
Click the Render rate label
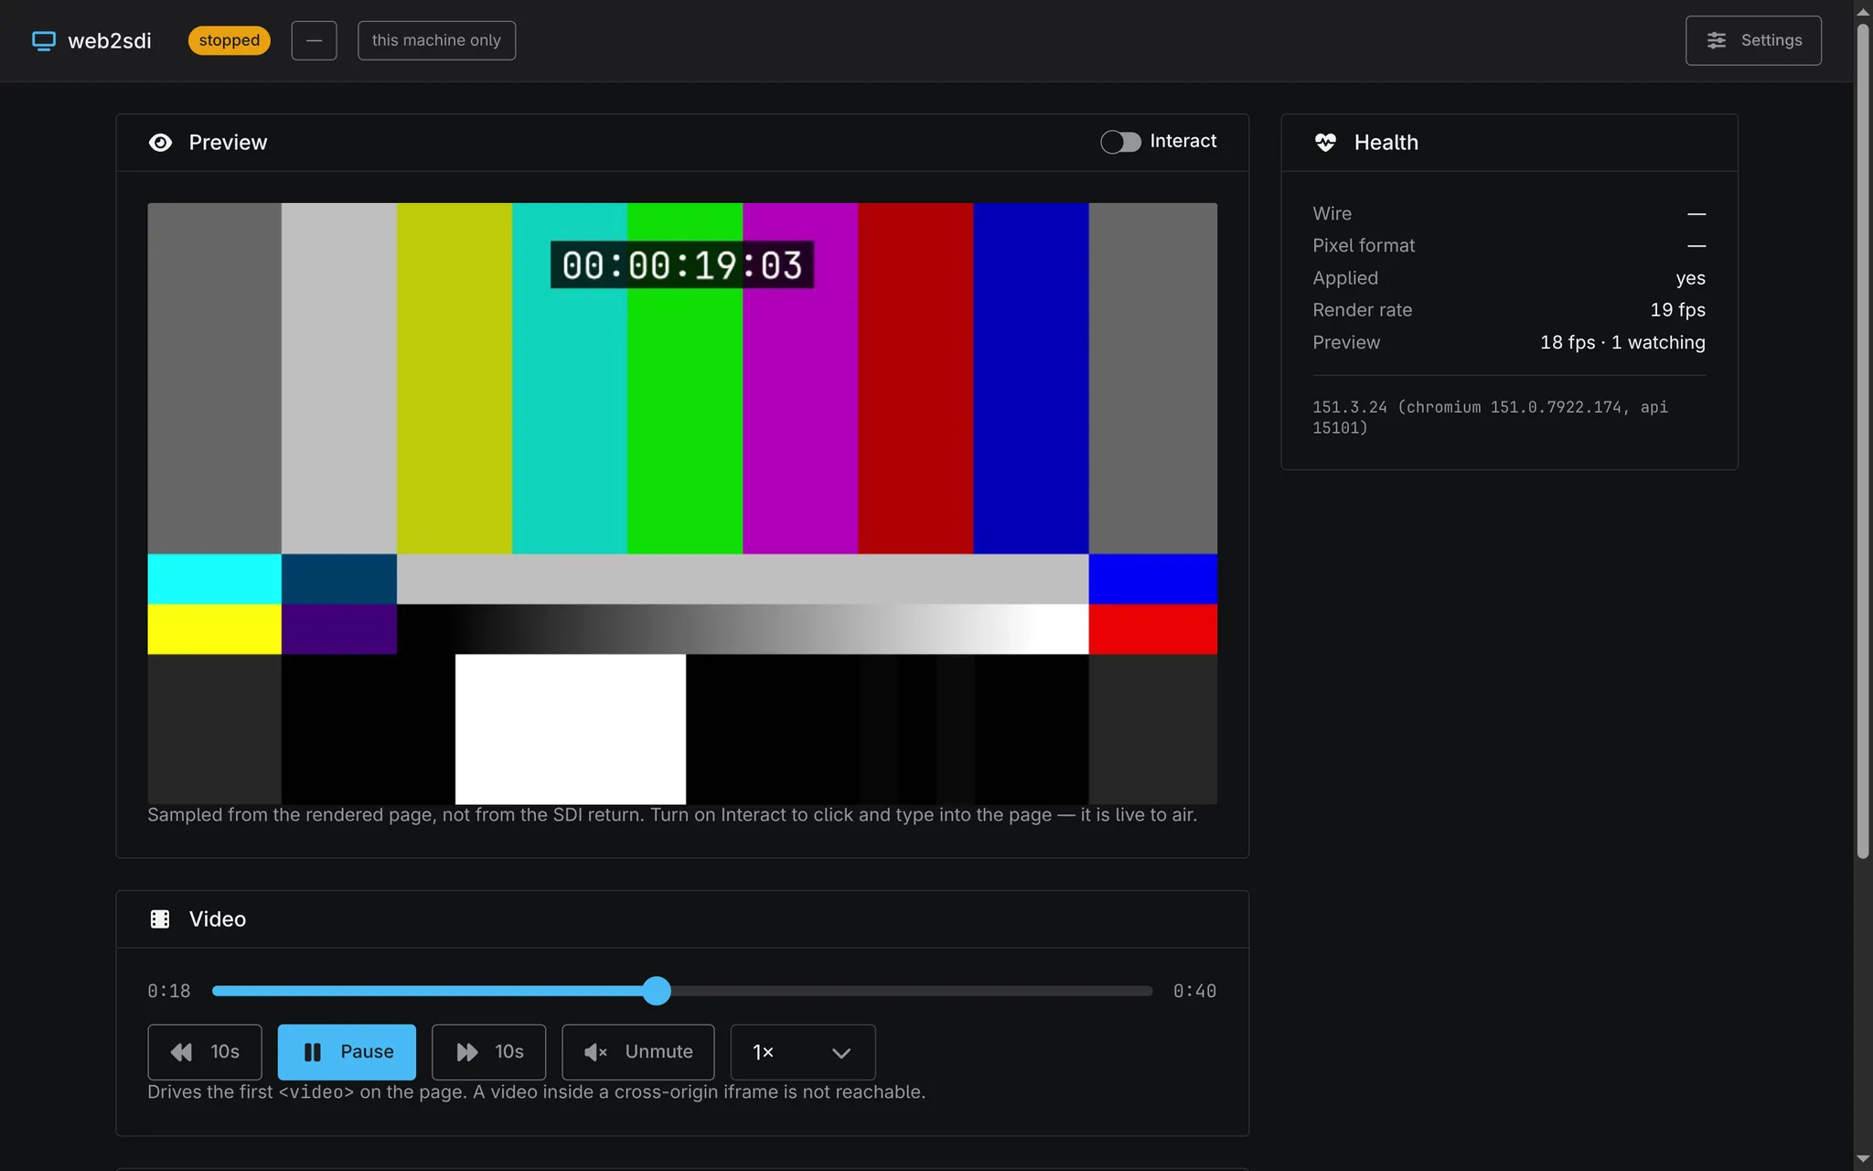click(1362, 310)
